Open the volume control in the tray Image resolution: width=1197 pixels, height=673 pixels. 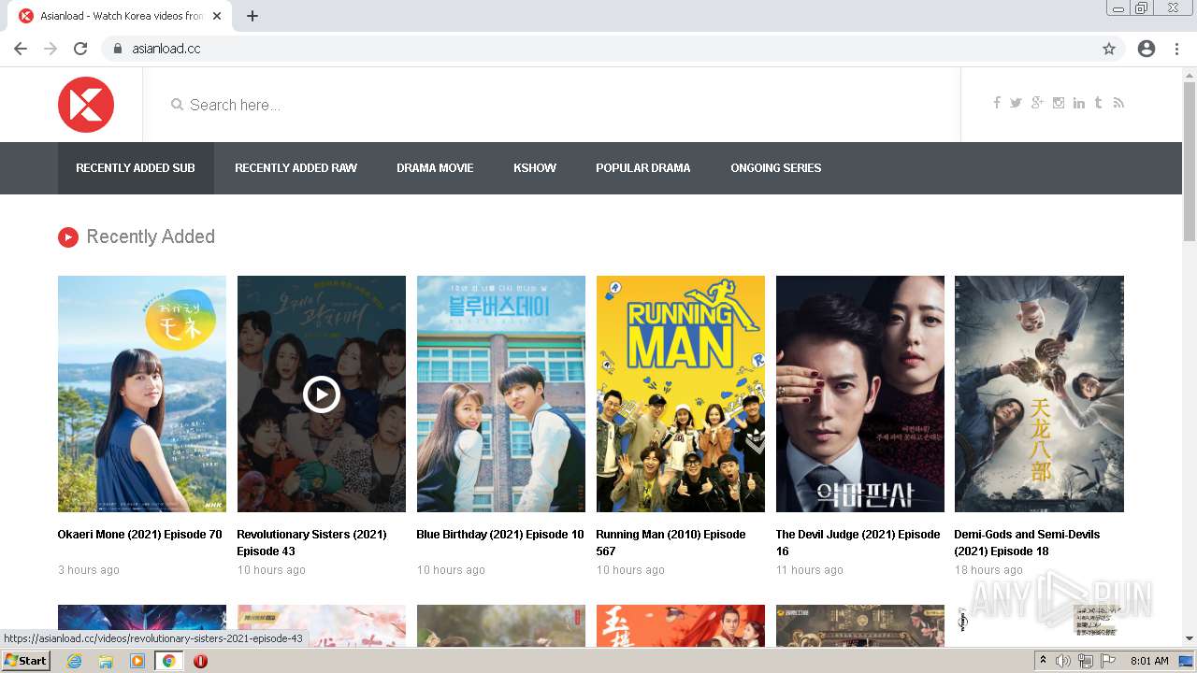point(1063,661)
